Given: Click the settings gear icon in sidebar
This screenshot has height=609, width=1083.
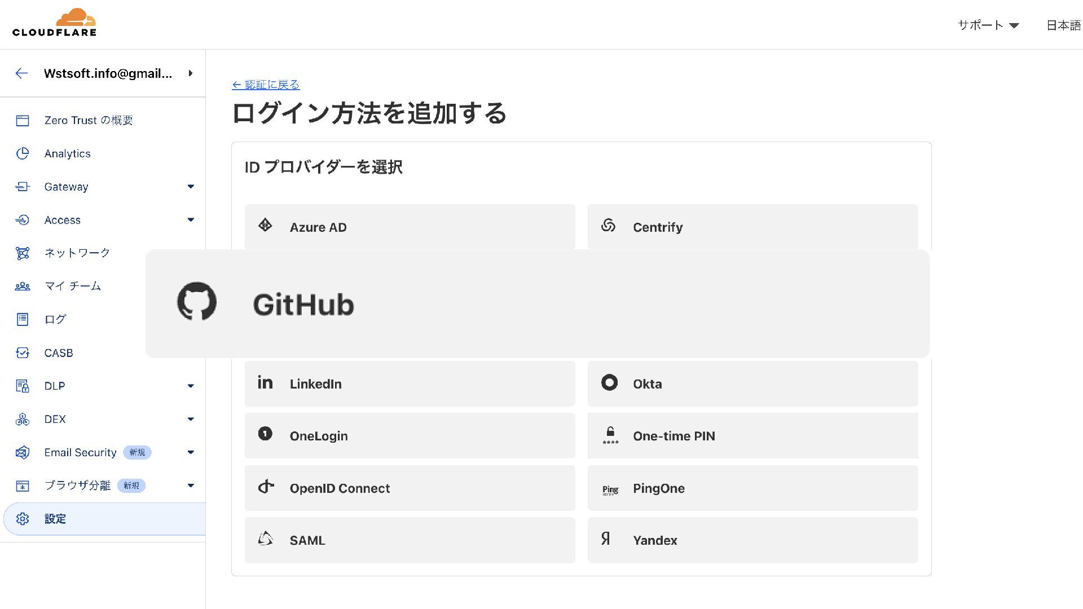Looking at the screenshot, I should point(23,519).
